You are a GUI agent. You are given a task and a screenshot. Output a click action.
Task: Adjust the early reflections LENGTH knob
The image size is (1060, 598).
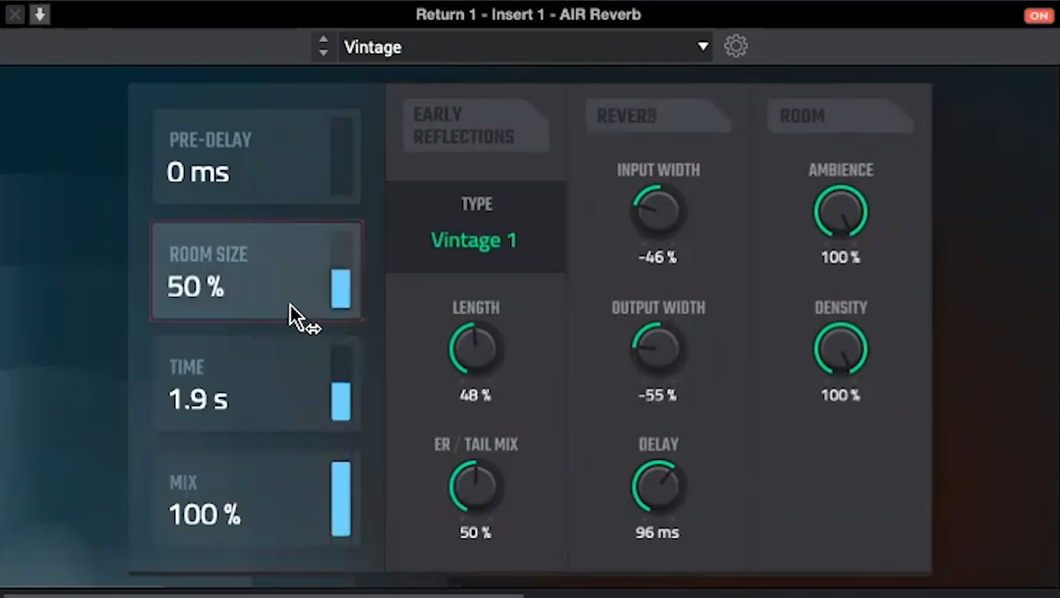(x=474, y=348)
